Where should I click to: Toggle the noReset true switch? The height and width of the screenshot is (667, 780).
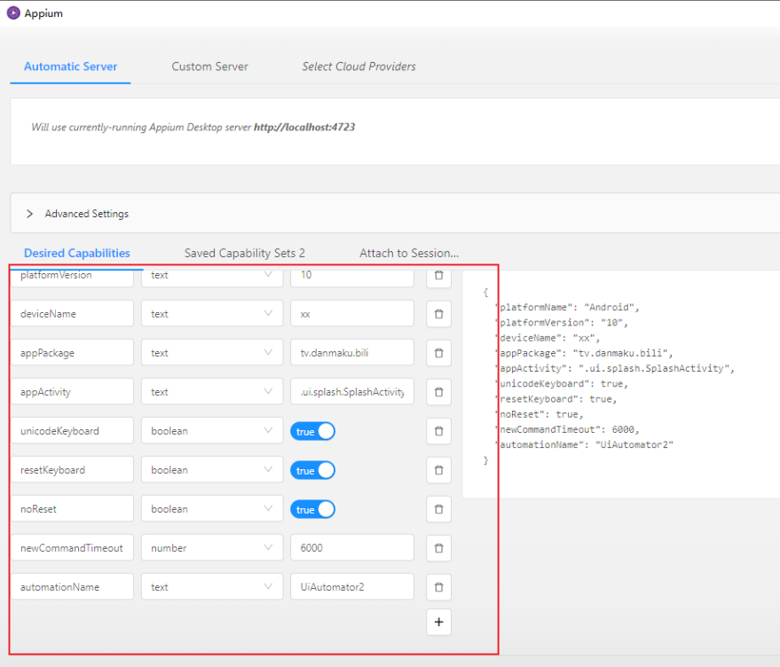coord(313,509)
